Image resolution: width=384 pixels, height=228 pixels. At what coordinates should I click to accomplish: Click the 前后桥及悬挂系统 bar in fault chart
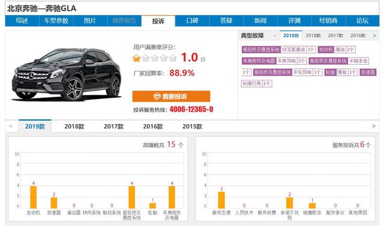pyautogui.click(x=132, y=197)
